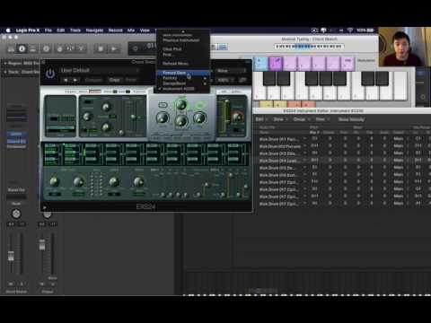Screen dimensions: 431x323
Task: Open the Side Chain None pop-up menu
Action: coord(231,71)
